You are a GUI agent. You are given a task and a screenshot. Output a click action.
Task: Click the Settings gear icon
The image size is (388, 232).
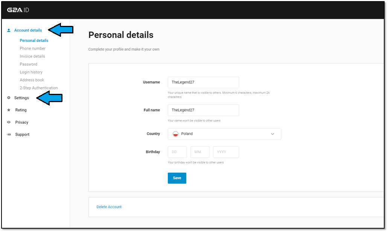(9, 98)
